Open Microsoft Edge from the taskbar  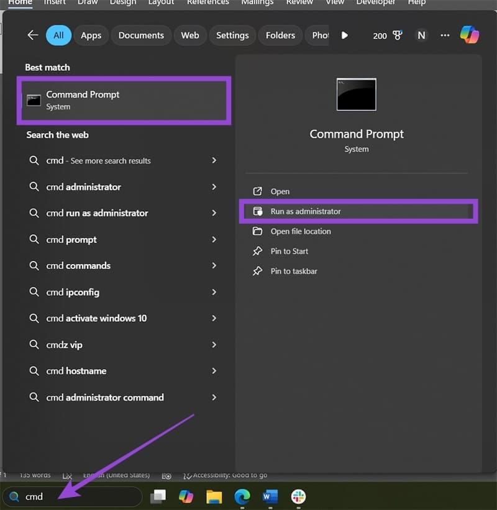pyautogui.click(x=242, y=496)
